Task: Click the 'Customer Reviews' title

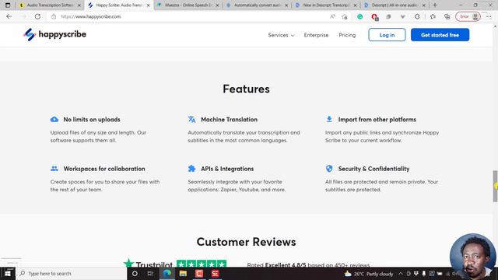Action: [x=246, y=242]
